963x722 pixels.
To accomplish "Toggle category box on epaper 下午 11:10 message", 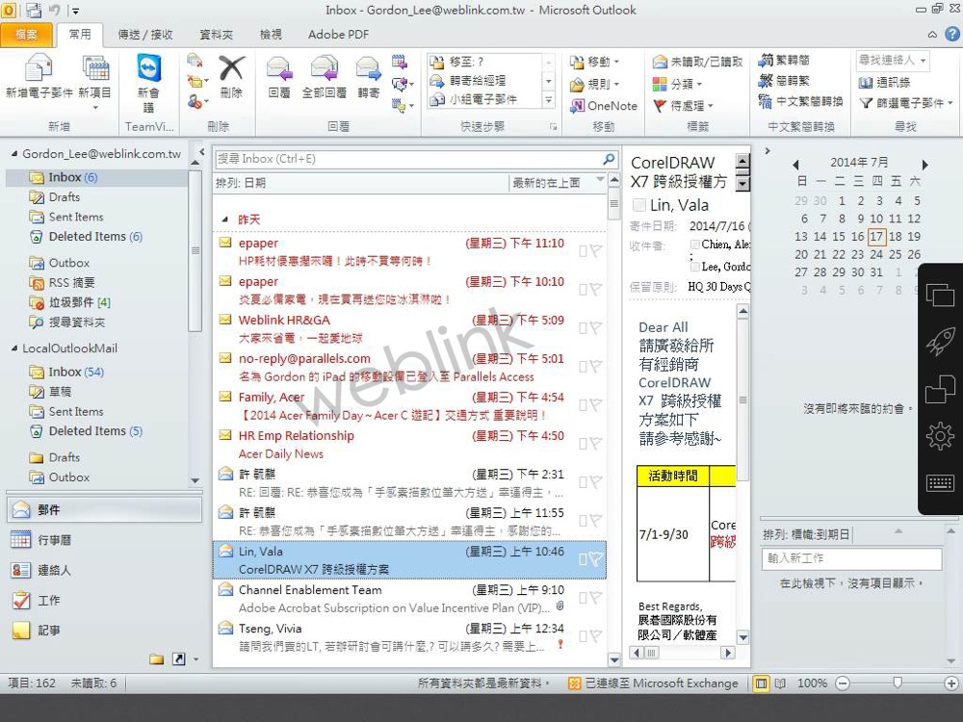I will click(584, 250).
